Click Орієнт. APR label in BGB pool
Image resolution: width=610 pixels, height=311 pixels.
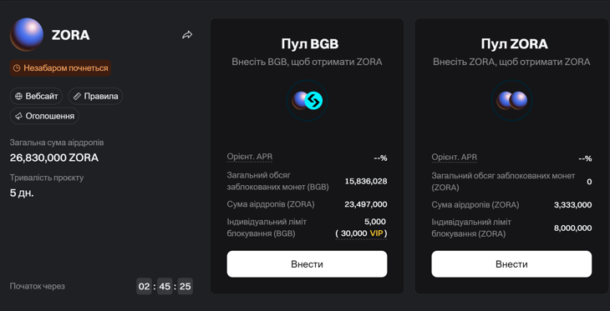coord(250,157)
